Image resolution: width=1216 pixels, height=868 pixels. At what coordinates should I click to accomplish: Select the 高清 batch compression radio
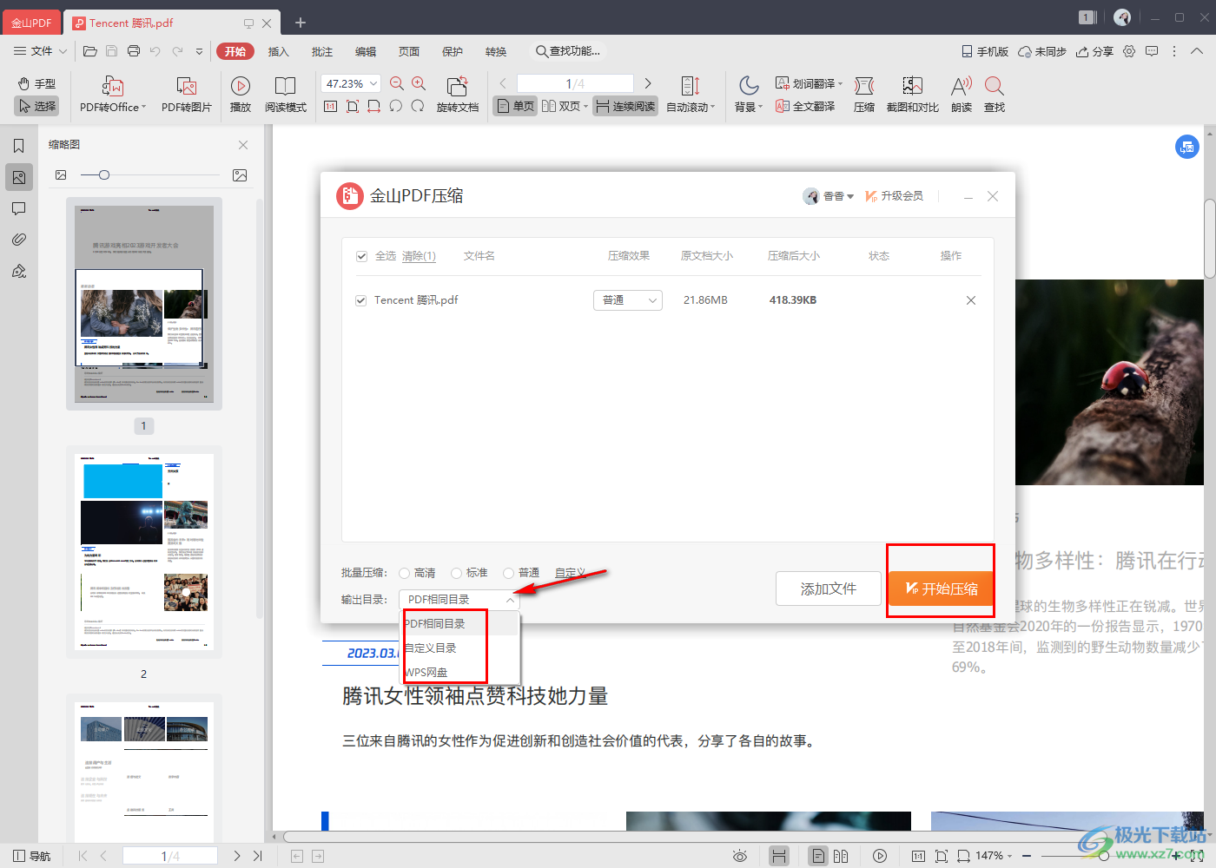point(404,573)
